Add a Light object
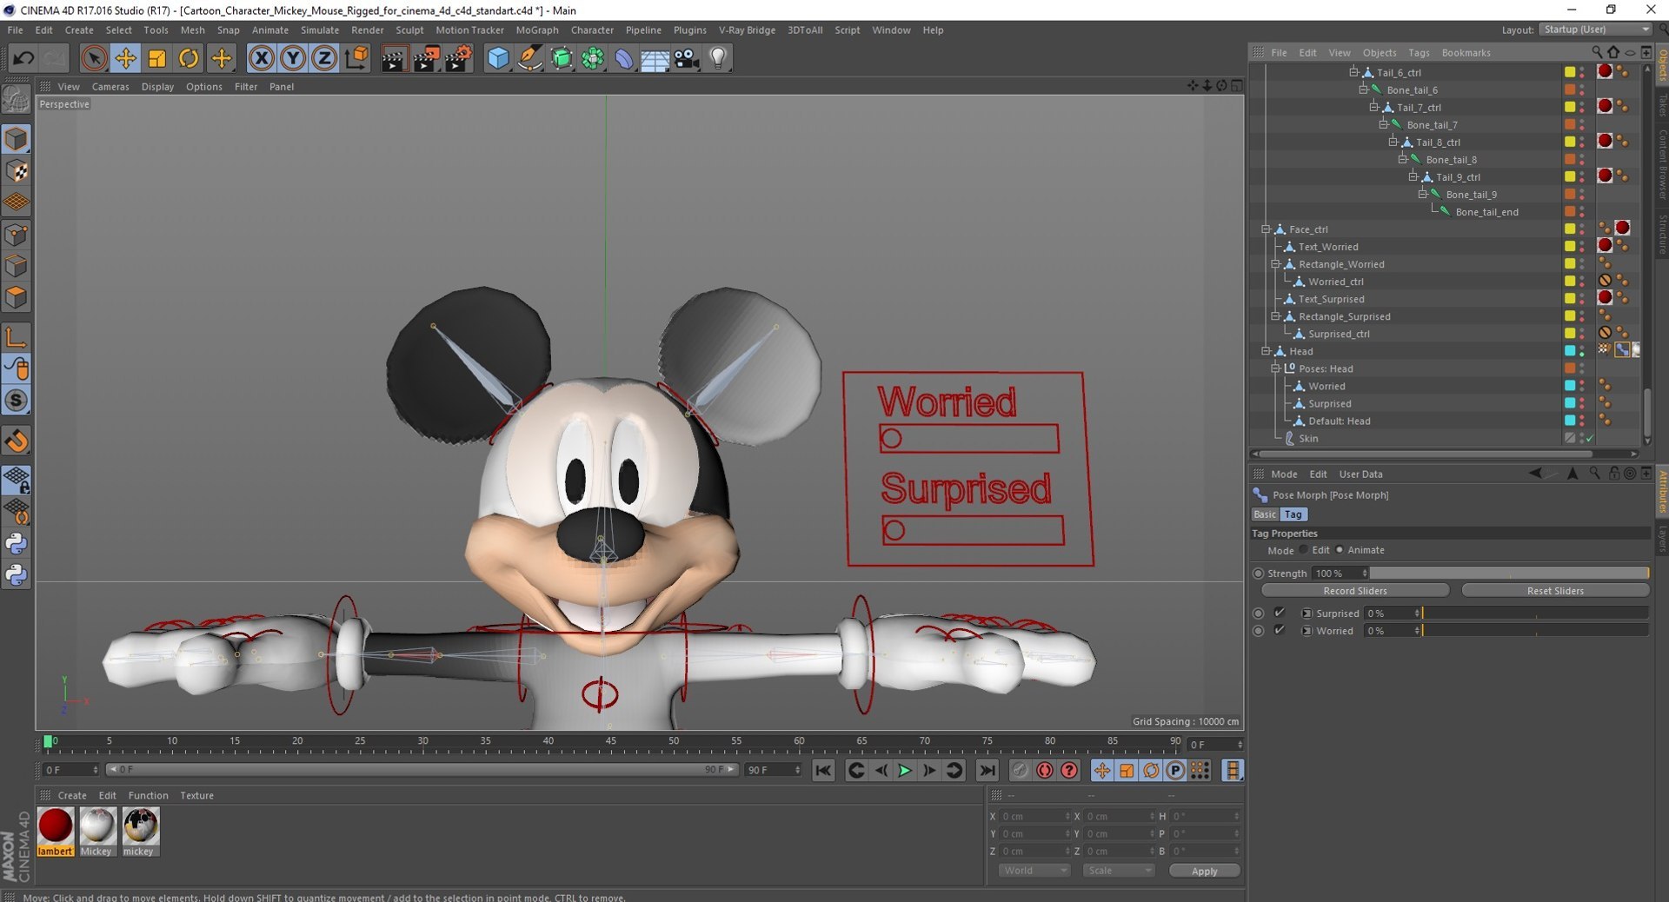The height and width of the screenshot is (902, 1669). coord(718,58)
